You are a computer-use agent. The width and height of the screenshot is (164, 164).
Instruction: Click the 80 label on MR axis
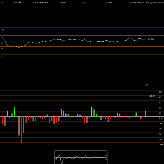(x=160, y=97)
